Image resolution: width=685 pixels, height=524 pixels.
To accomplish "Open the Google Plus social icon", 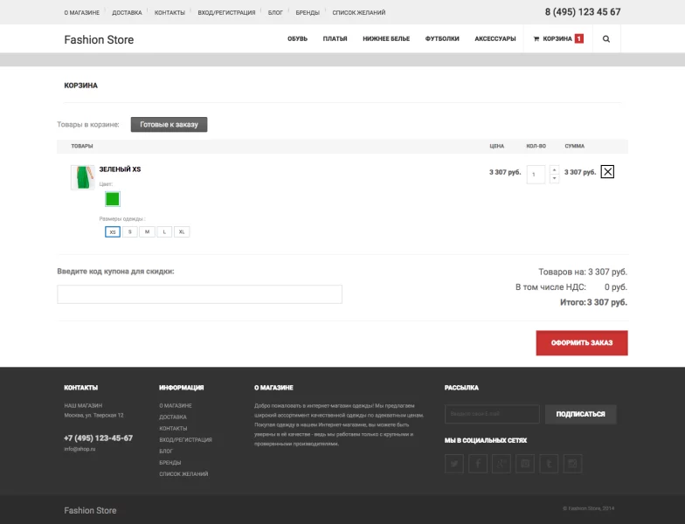I will coord(501,464).
